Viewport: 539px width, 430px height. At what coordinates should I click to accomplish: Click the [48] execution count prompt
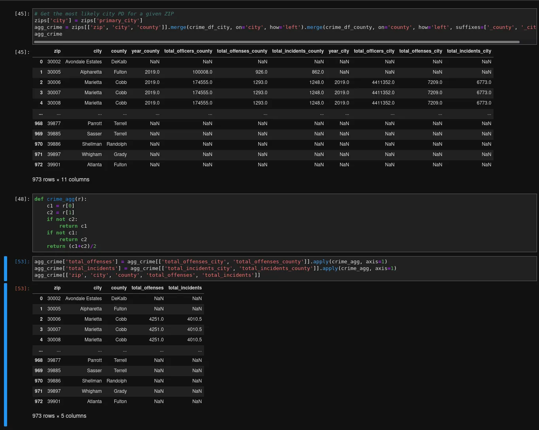click(22, 199)
